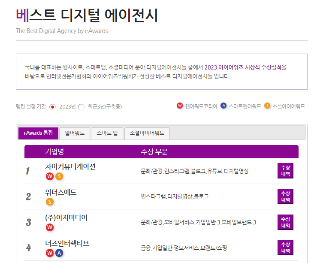Click the red W badge under (주)이지미디어

coord(50,227)
